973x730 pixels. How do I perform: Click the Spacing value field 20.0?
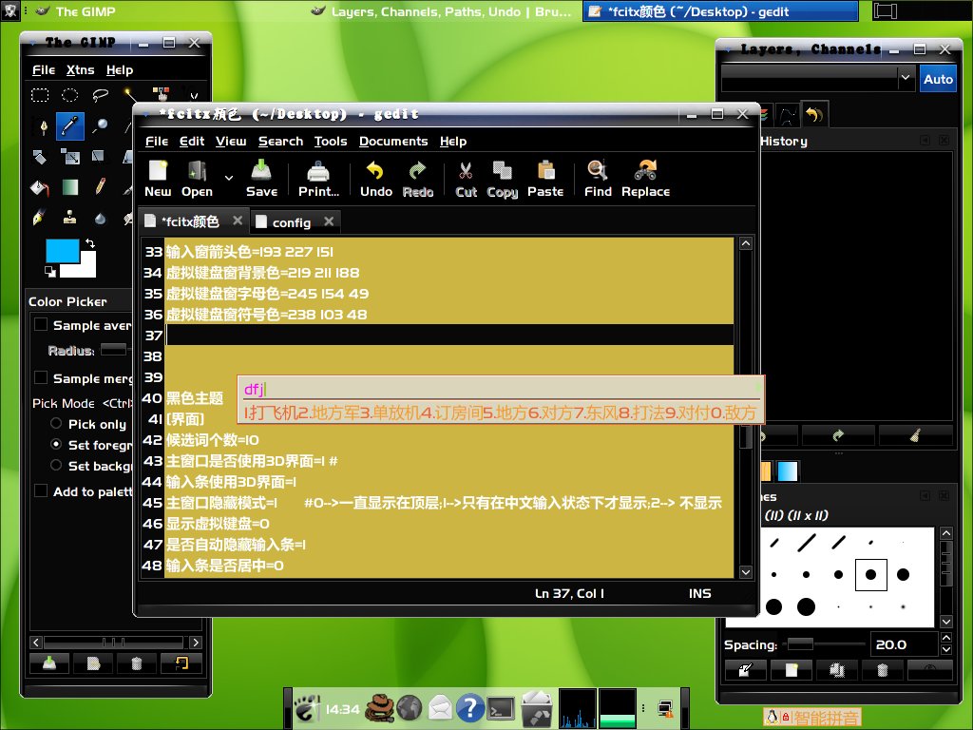click(903, 644)
